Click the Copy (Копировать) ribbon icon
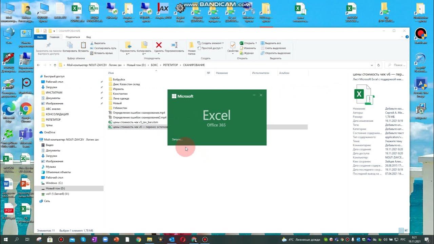Image resolution: width=434 pixels, height=244 pixels. coord(70,47)
